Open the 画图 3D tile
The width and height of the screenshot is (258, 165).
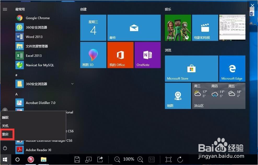coord(93,55)
